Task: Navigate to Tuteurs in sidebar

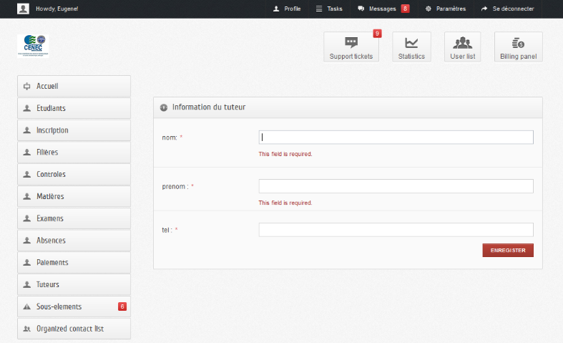Action: point(74,284)
